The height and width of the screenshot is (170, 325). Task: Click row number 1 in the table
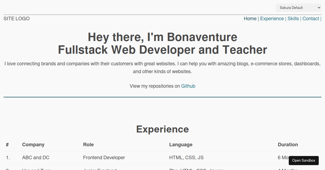click(8, 158)
